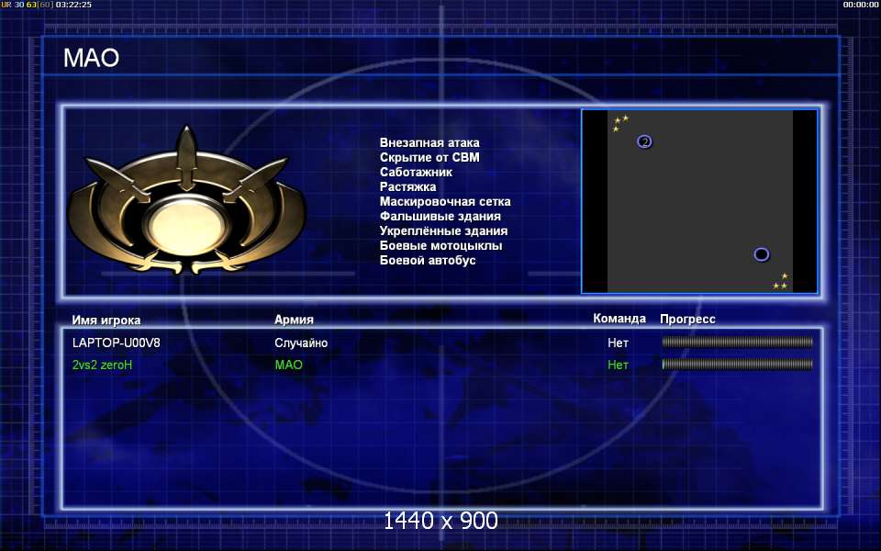The image size is (881, 551).
Task: Click the star cluster at the map's top left
Action: (x=620, y=124)
